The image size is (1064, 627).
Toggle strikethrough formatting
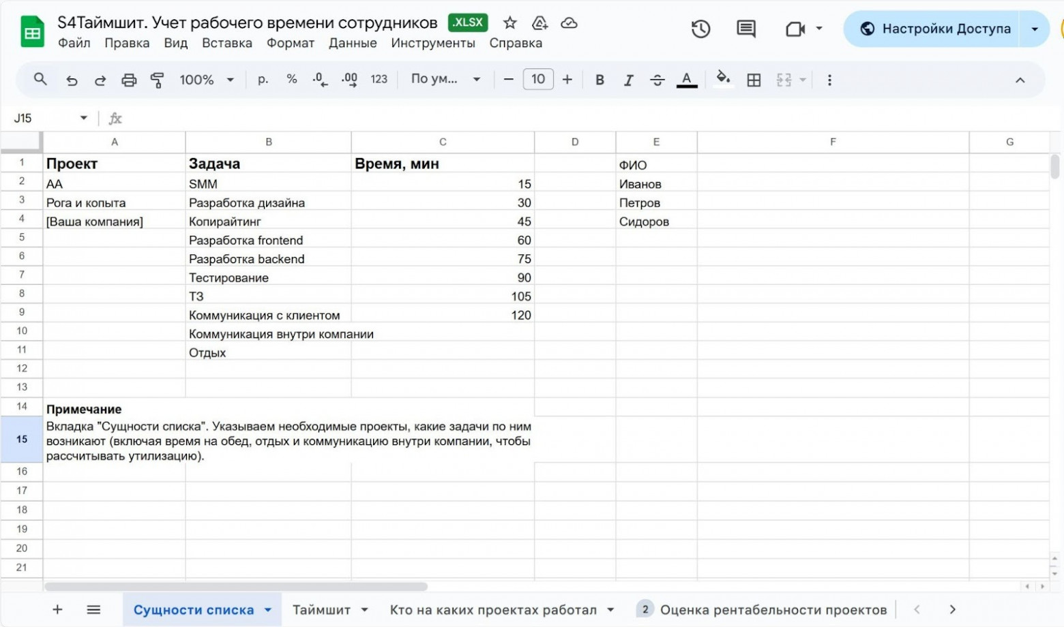point(656,80)
